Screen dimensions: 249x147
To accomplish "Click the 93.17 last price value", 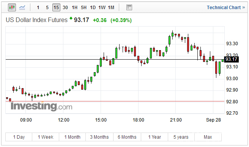I will (x=82, y=20).
